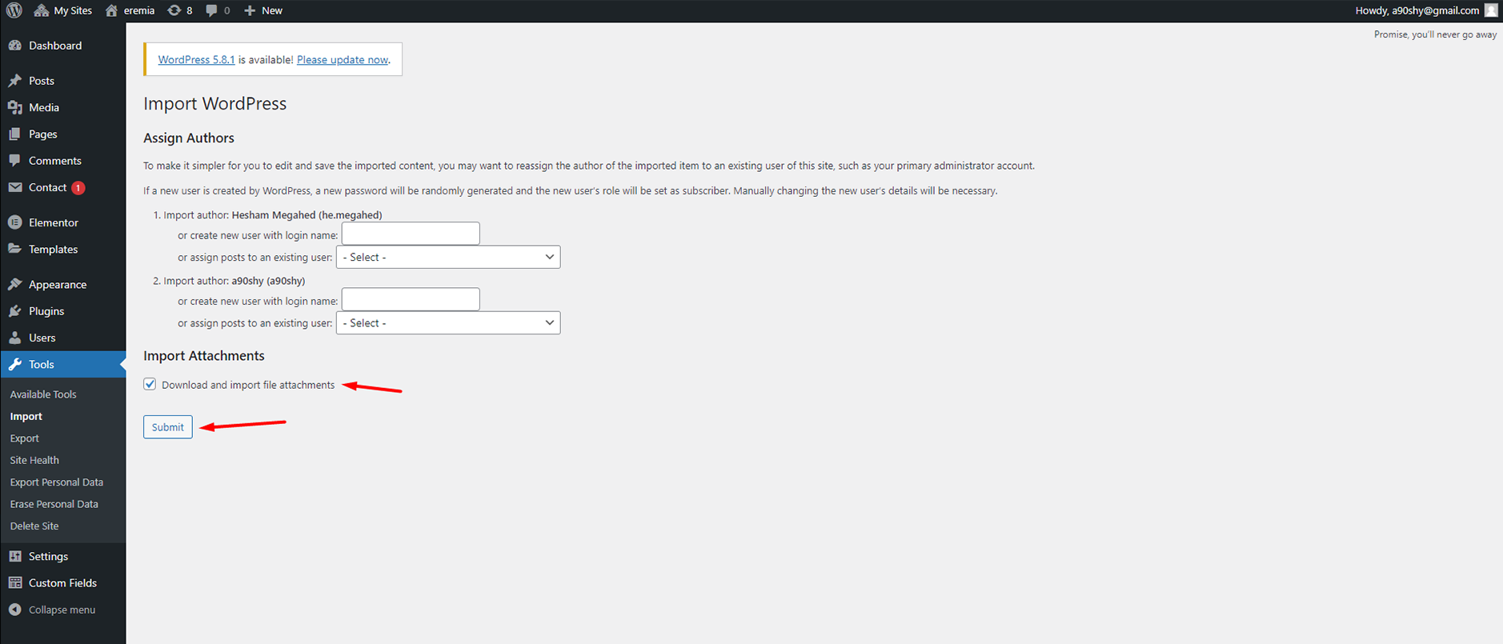The height and width of the screenshot is (644, 1503).
Task: Open the My Sites menu
Action: coord(64,10)
